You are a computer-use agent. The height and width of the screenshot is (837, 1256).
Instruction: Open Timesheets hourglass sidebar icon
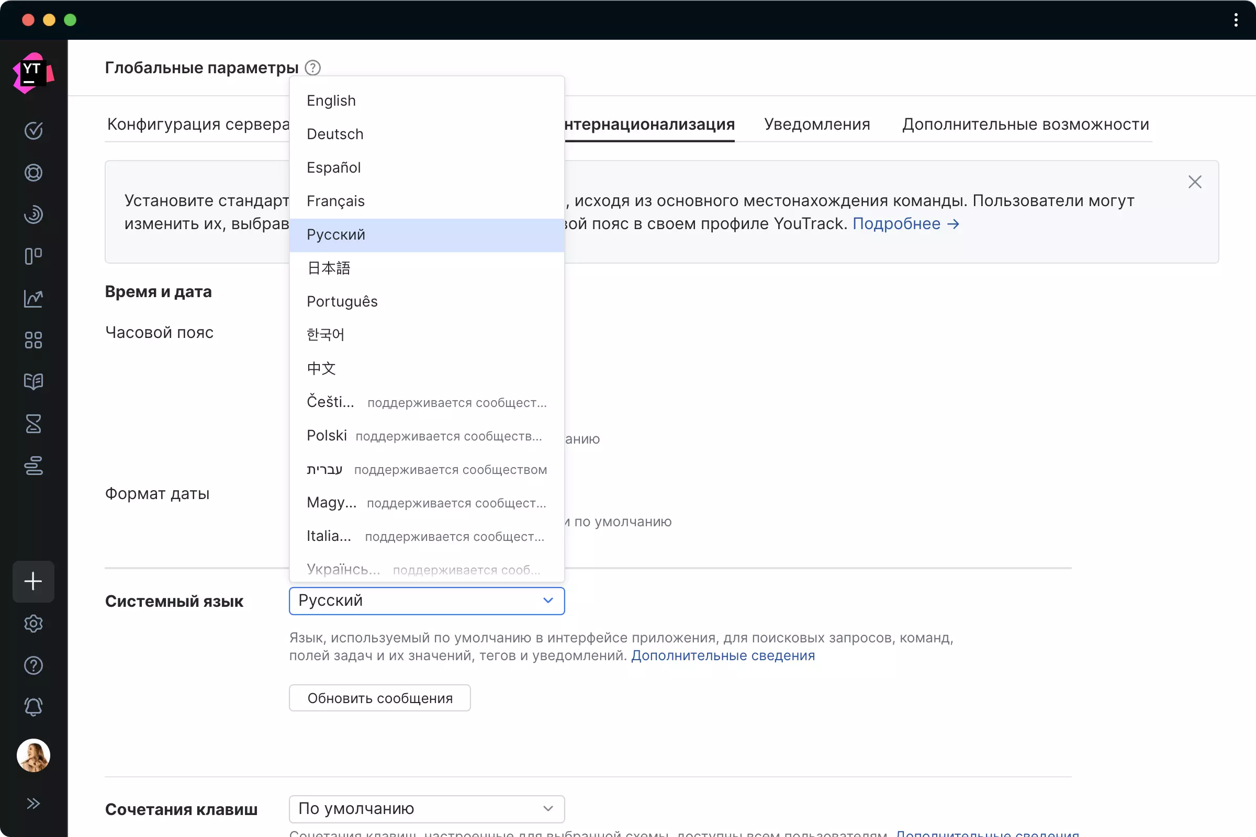33,424
